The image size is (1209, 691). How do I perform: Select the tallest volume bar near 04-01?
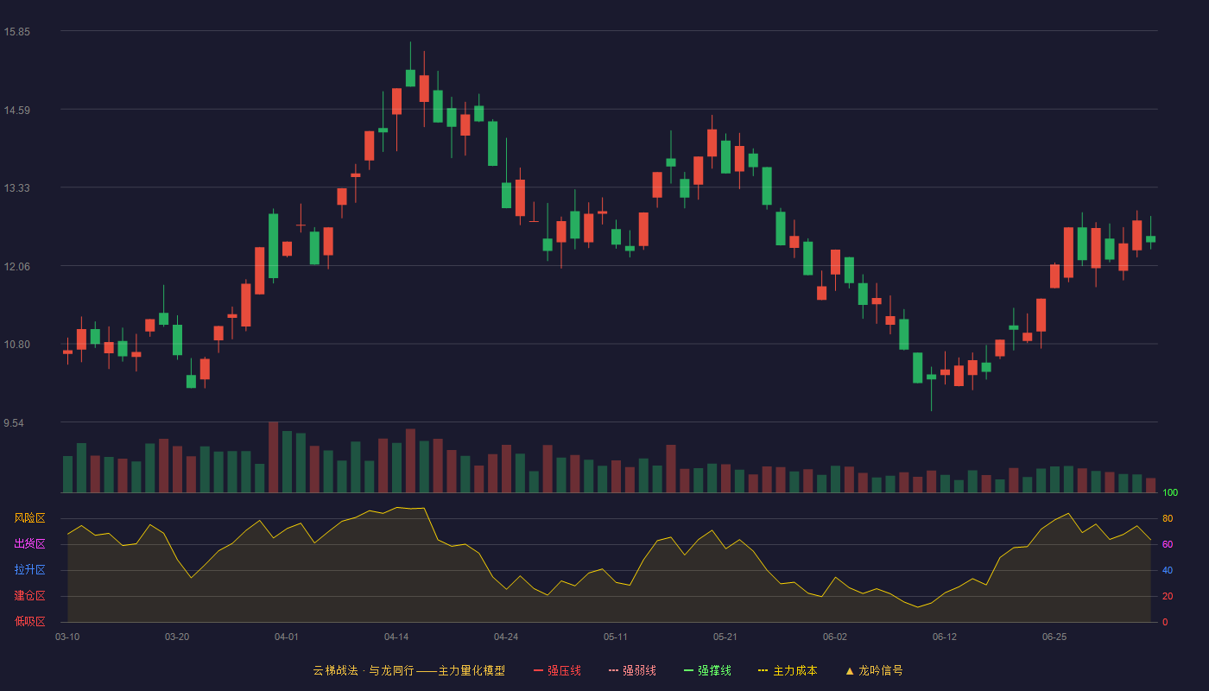(273, 457)
